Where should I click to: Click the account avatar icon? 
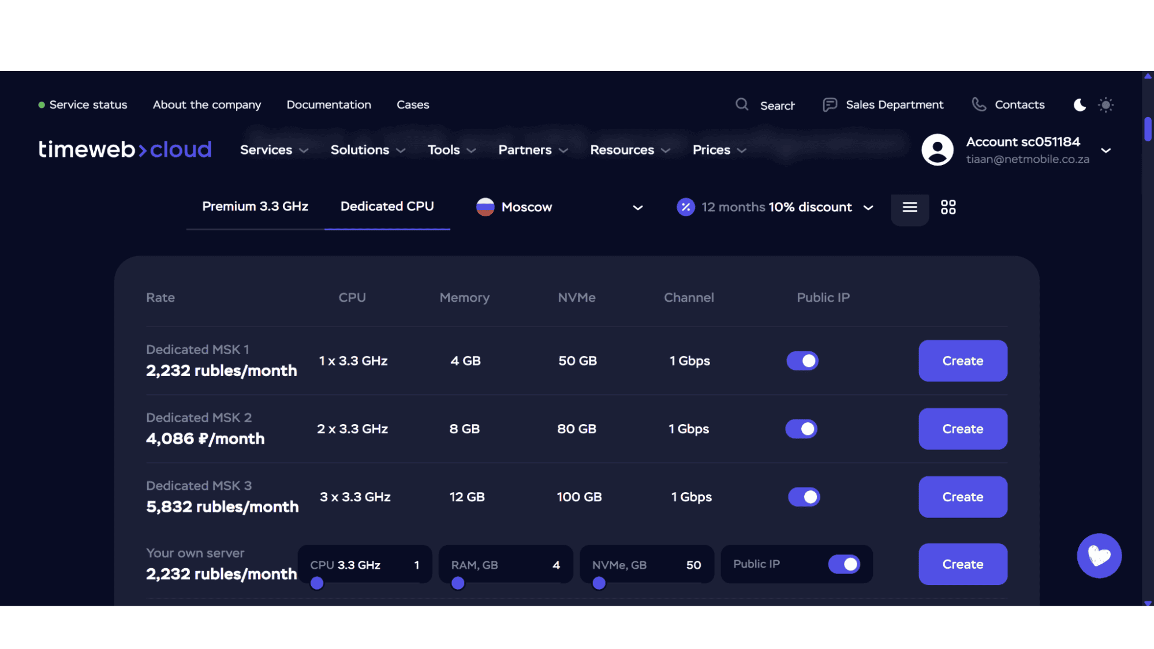pos(937,150)
